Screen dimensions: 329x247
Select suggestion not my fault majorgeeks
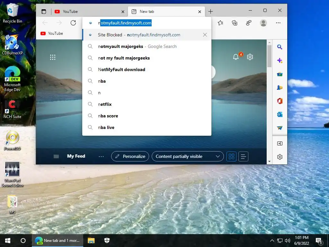click(x=147, y=58)
